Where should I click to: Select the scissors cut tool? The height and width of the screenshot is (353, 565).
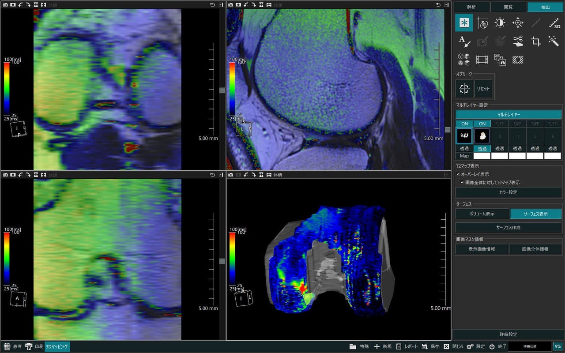click(518, 41)
